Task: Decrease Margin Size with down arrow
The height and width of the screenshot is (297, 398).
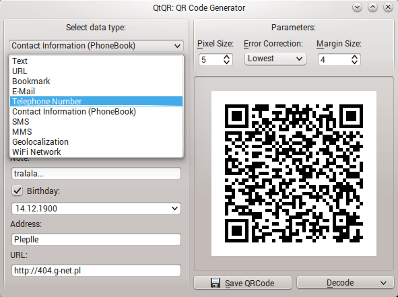Action: [x=355, y=62]
